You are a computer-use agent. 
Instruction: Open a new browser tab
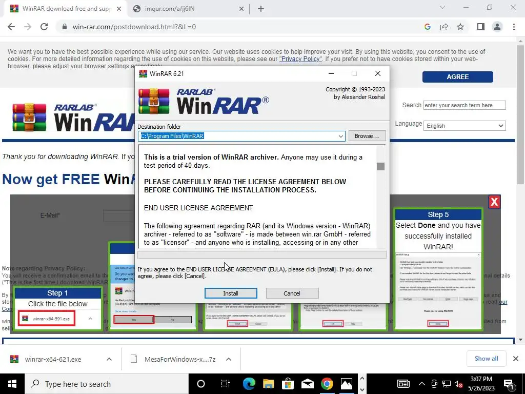(x=261, y=9)
